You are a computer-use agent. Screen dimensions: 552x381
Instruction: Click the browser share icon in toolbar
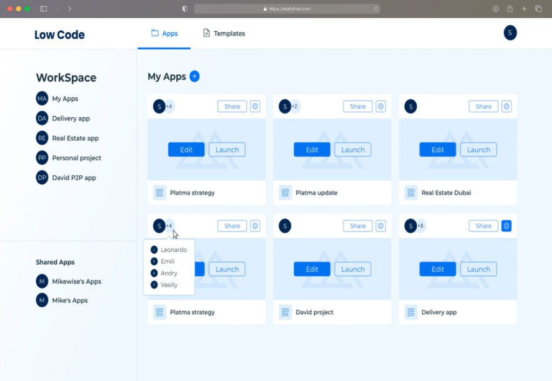(509, 9)
